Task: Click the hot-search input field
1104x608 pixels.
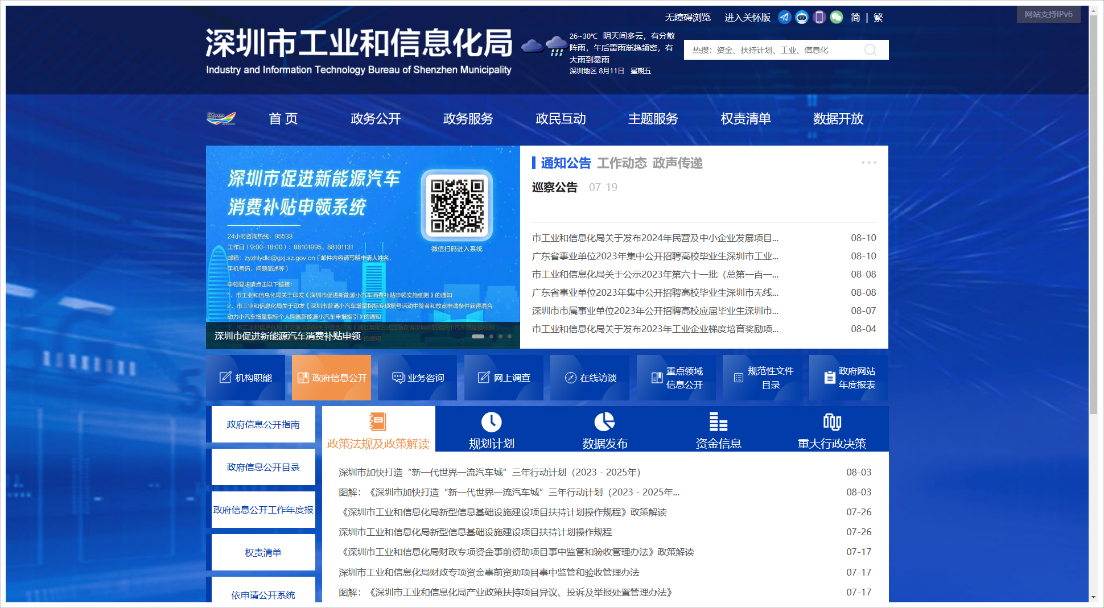Action: pos(774,50)
